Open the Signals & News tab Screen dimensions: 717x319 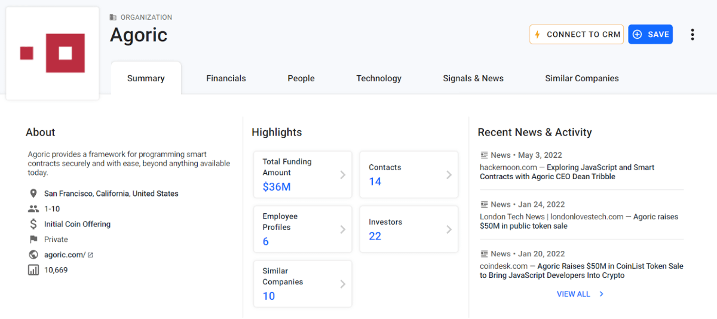click(473, 78)
